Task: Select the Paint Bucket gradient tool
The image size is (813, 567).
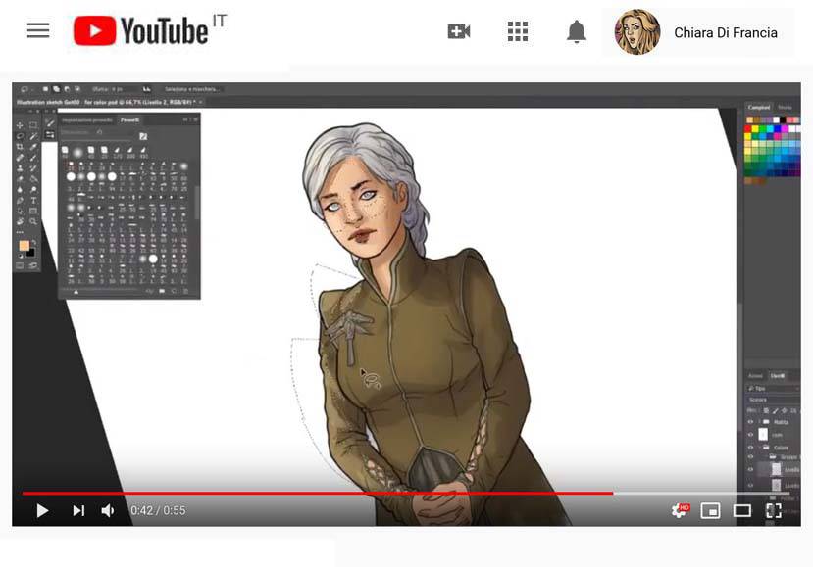Action: pyautogui.click(x=33, y=178)
